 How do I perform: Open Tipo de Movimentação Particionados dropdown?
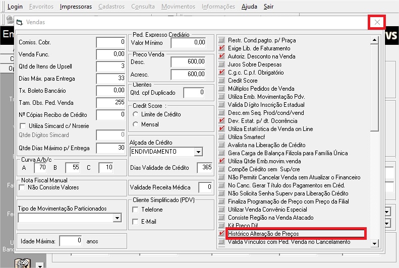pos(117,218)
